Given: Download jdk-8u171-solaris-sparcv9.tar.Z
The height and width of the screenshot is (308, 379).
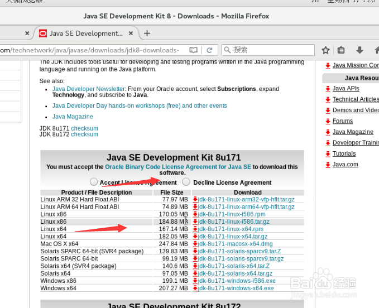Looking at the screenshot, I should 239,251.
